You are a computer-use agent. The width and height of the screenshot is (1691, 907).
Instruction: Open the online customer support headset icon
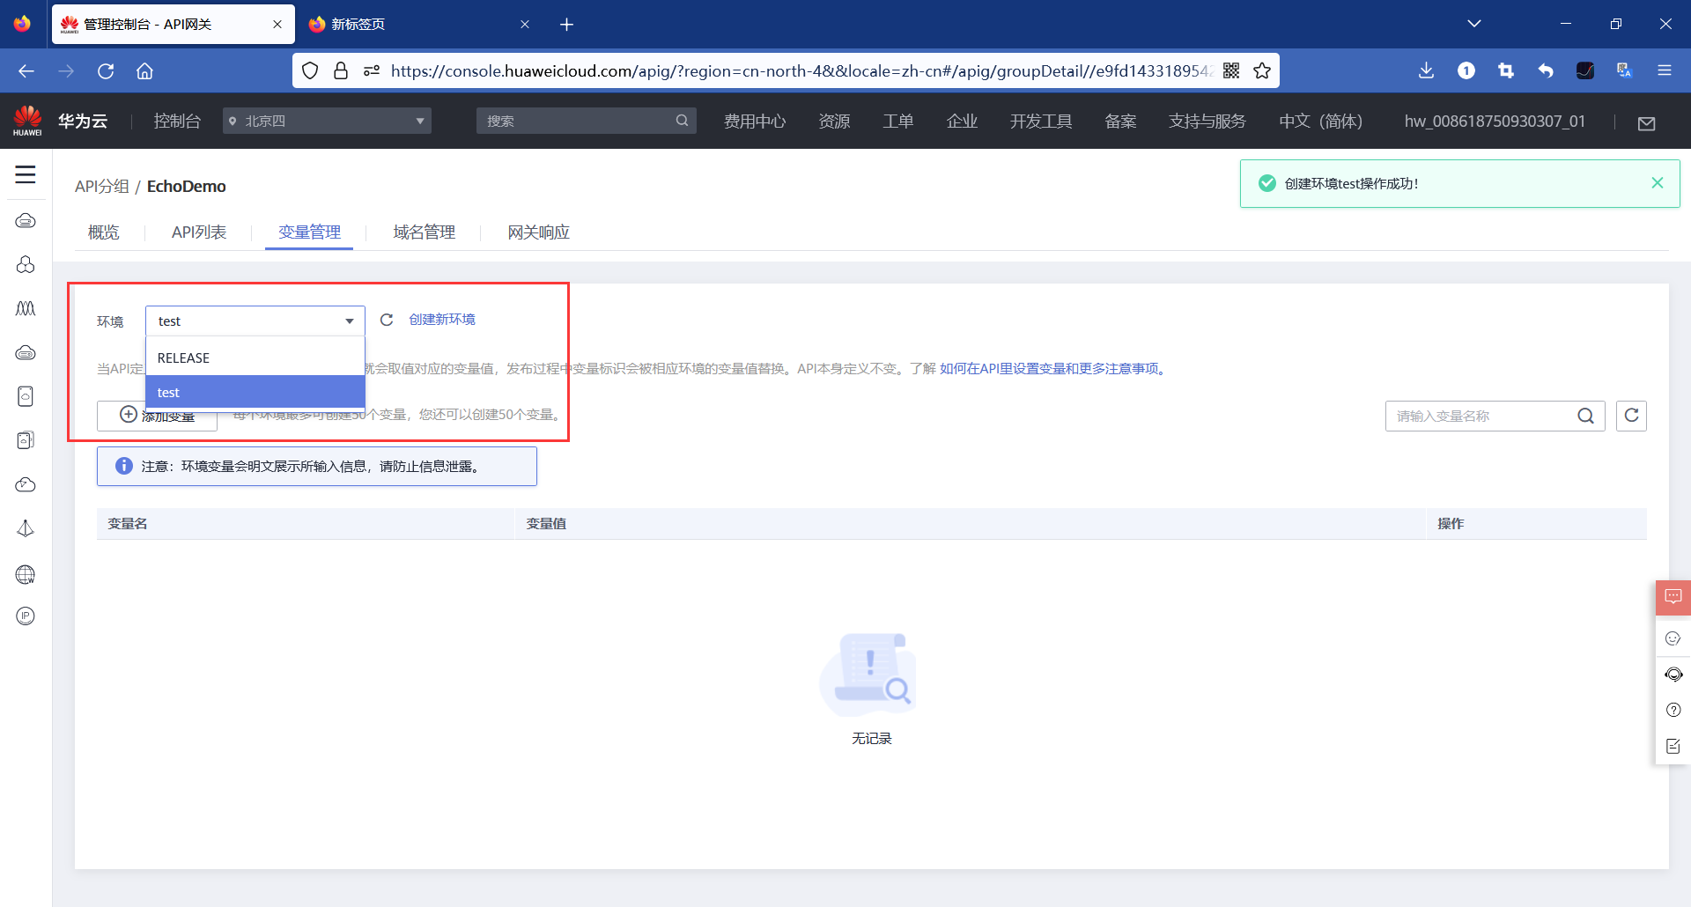(x=1673, y=675)
